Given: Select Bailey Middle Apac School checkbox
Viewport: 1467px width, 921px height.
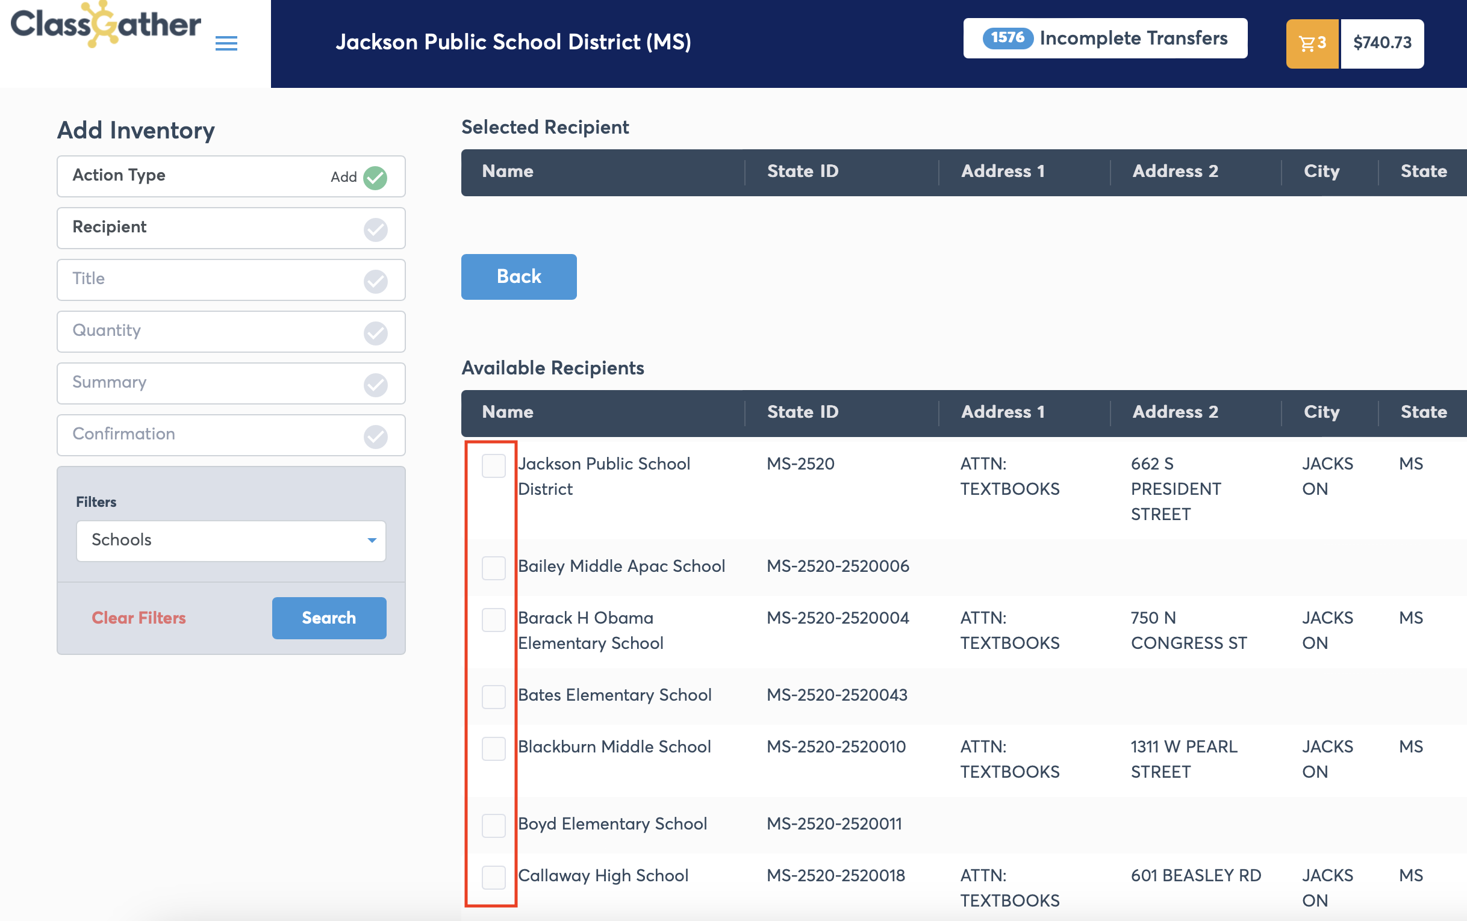Looking at the screenshot, I should point(493,568).
